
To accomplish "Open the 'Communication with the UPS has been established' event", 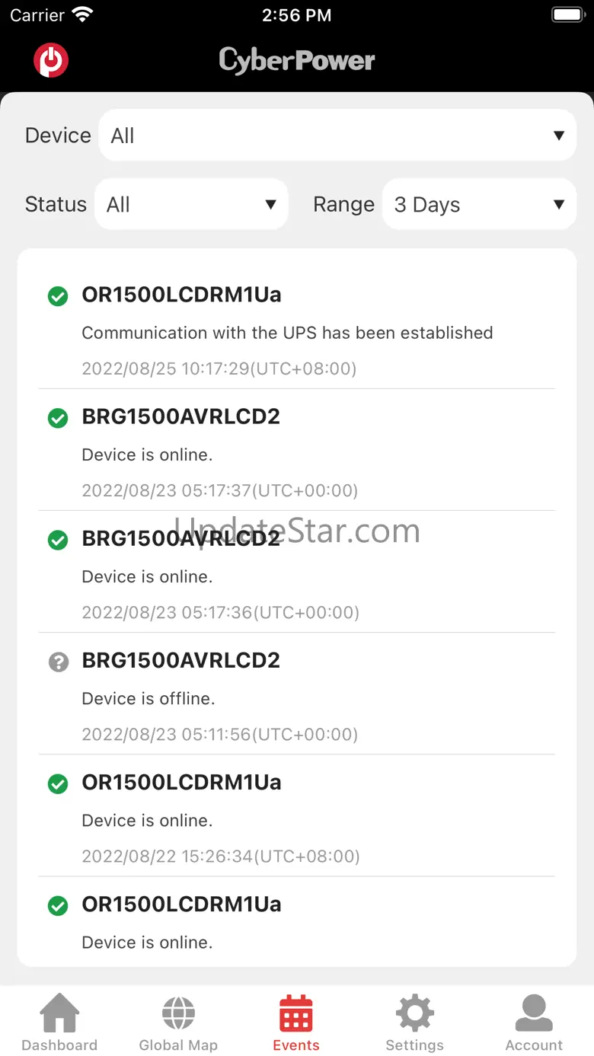I will click(x=287, y=333).
